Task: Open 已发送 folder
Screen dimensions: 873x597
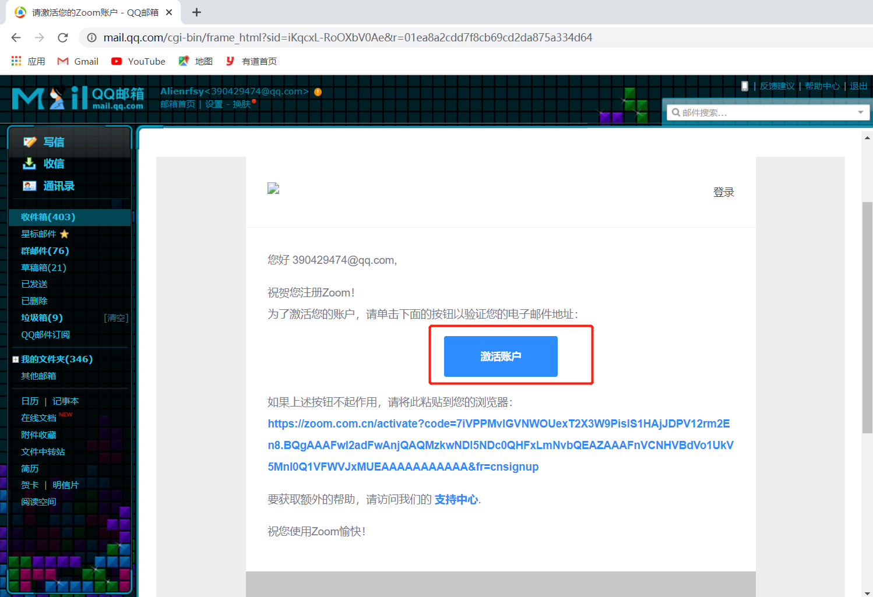Action: click(34, 284)
